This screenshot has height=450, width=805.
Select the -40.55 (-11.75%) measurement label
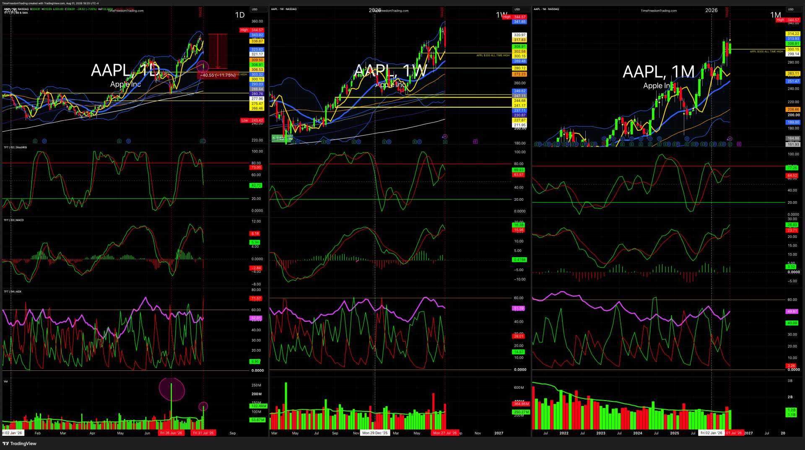point(218,75)
